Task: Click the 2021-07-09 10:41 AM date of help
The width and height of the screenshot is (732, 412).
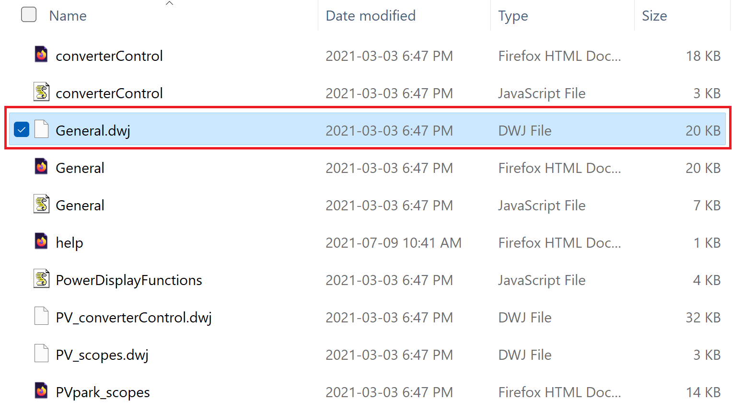Action: 393,243
